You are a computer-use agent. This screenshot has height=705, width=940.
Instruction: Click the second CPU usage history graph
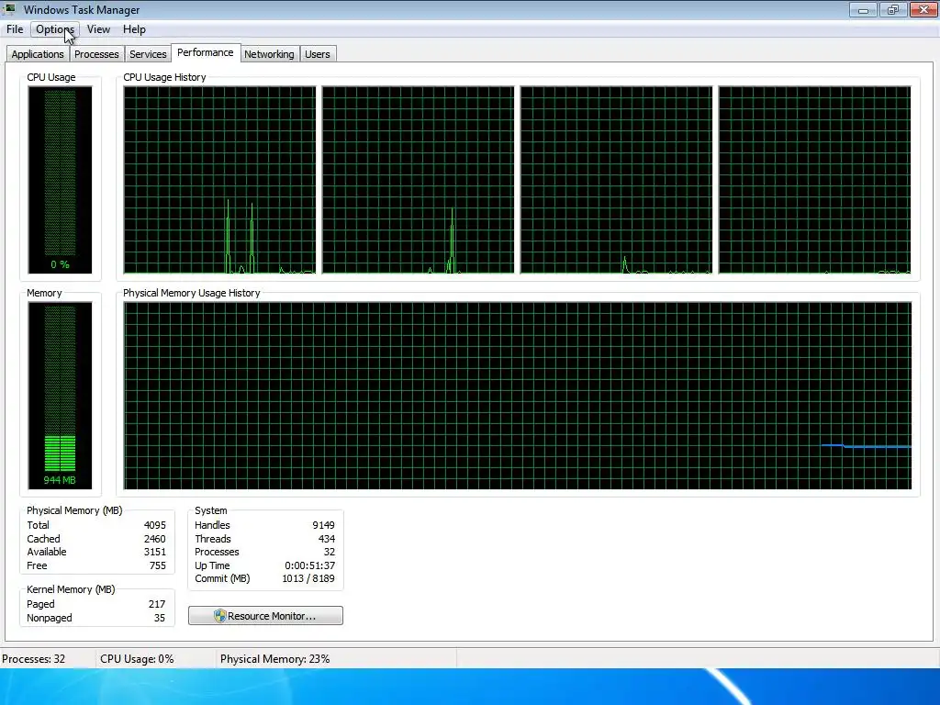(x=418, y=180)
